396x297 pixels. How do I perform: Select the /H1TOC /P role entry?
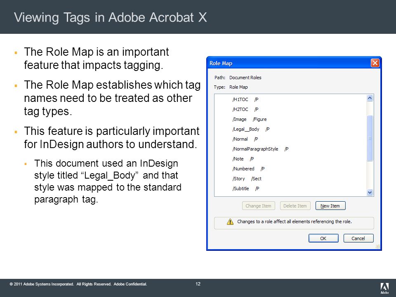pyautogui.click(x=245, y=99)
